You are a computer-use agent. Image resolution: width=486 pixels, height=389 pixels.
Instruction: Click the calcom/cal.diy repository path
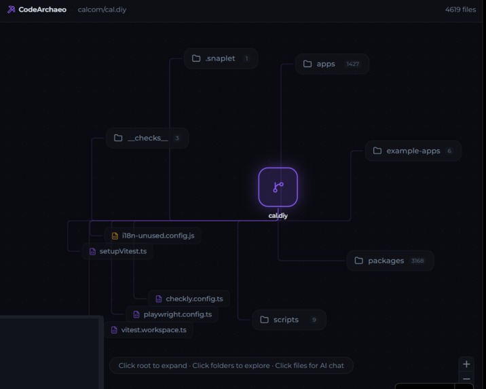[x=102, y=10]
